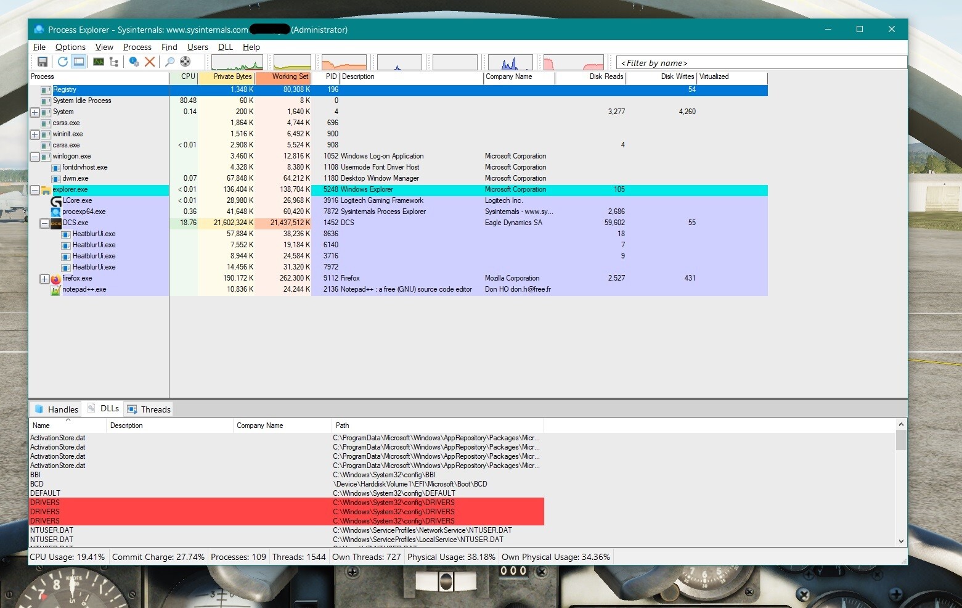Click the dwm.exe process icon

pos(56,179)
